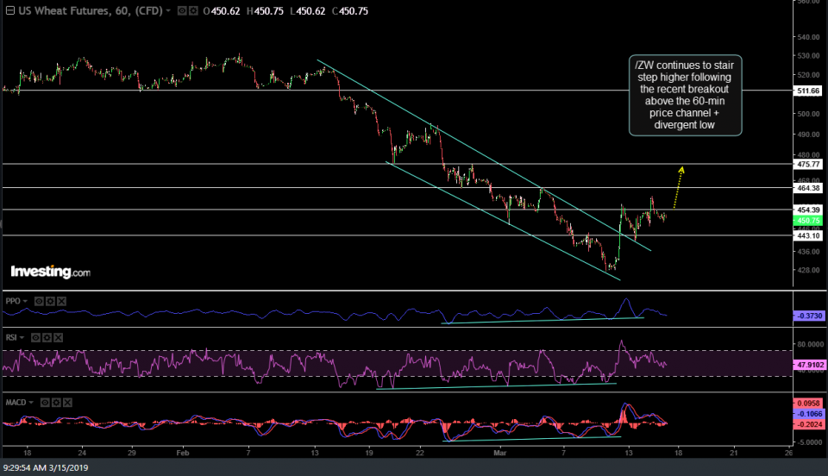Viewport: 828px width, 476px height.
Task: Select the /ZW annotation text box
Action: click(x=685, y=95)
